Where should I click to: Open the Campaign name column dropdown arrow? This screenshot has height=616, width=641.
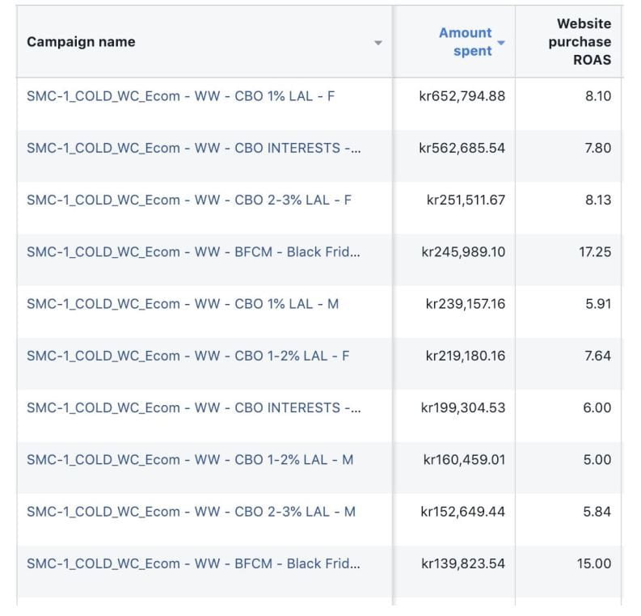coord(377,43)
